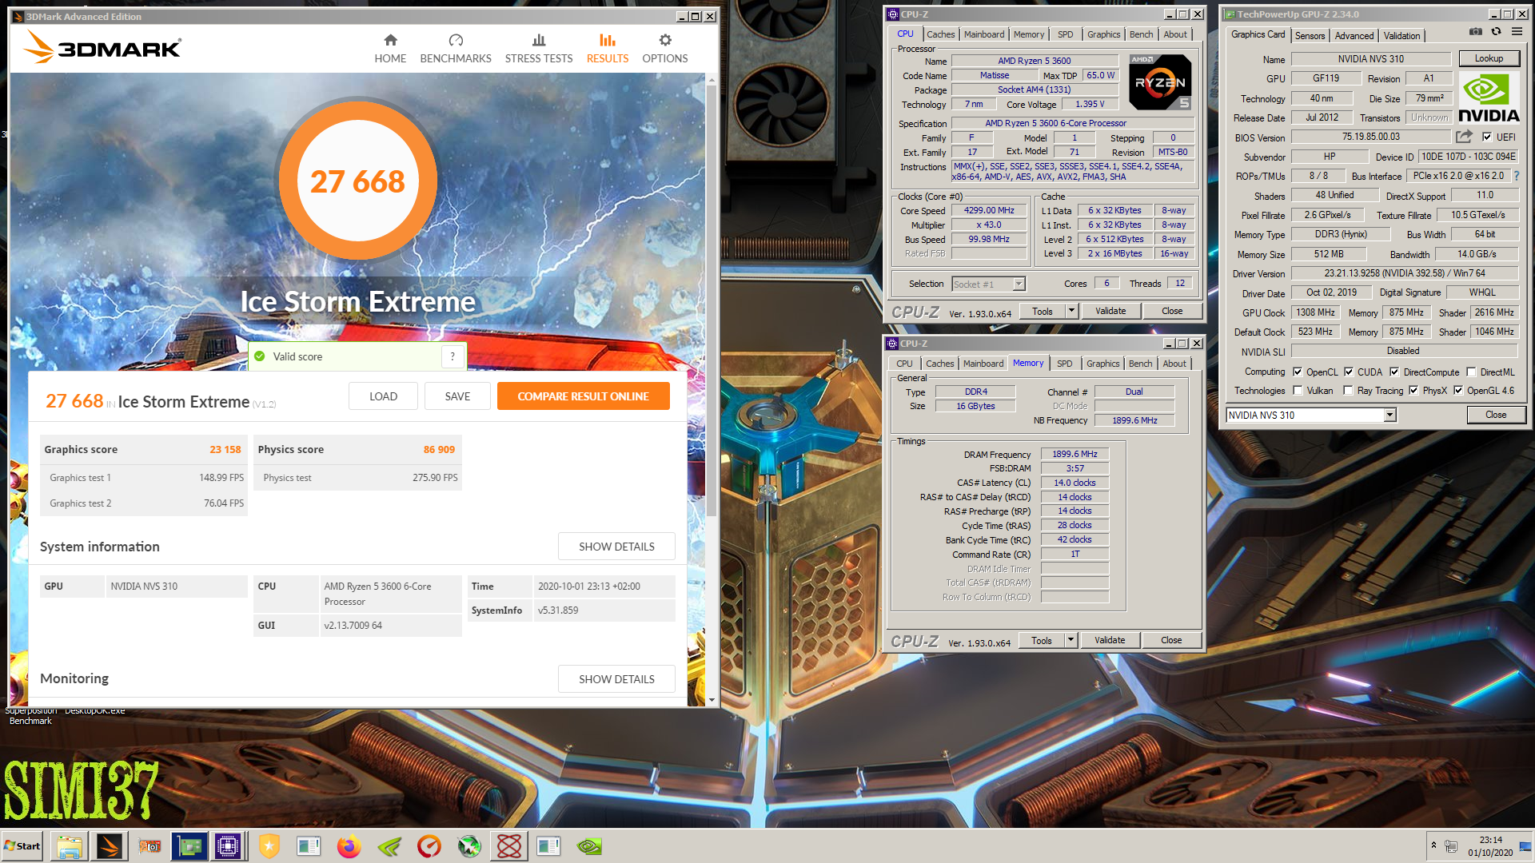The height and width of the screenshot is (863, 1535).
Task: Switch to CPU-Z via purple chip taskbar icon
Action: click(228, 845)
